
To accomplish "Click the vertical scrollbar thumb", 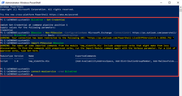I will pyautogui.click(x=181, y=10).
